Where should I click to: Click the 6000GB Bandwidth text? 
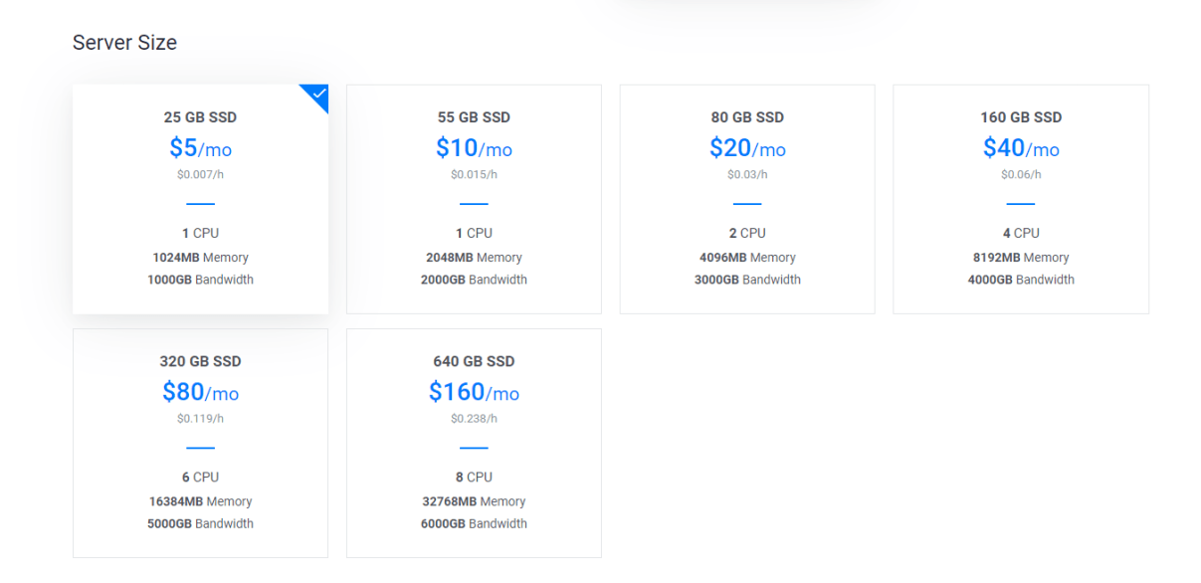[474, 524]
